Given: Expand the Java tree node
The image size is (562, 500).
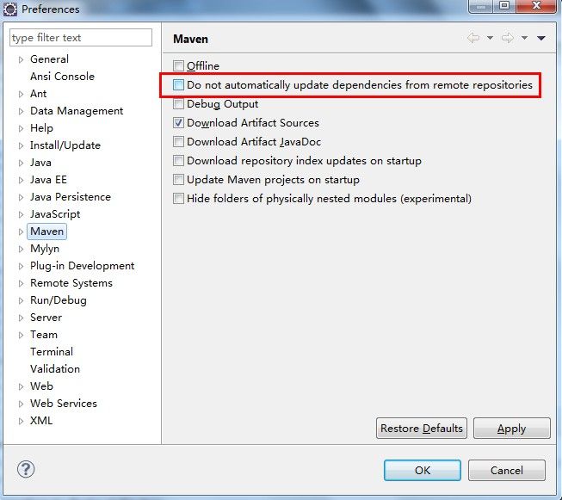Looking at the screenshot, I should pyautogui.click(x=22, y=163).
